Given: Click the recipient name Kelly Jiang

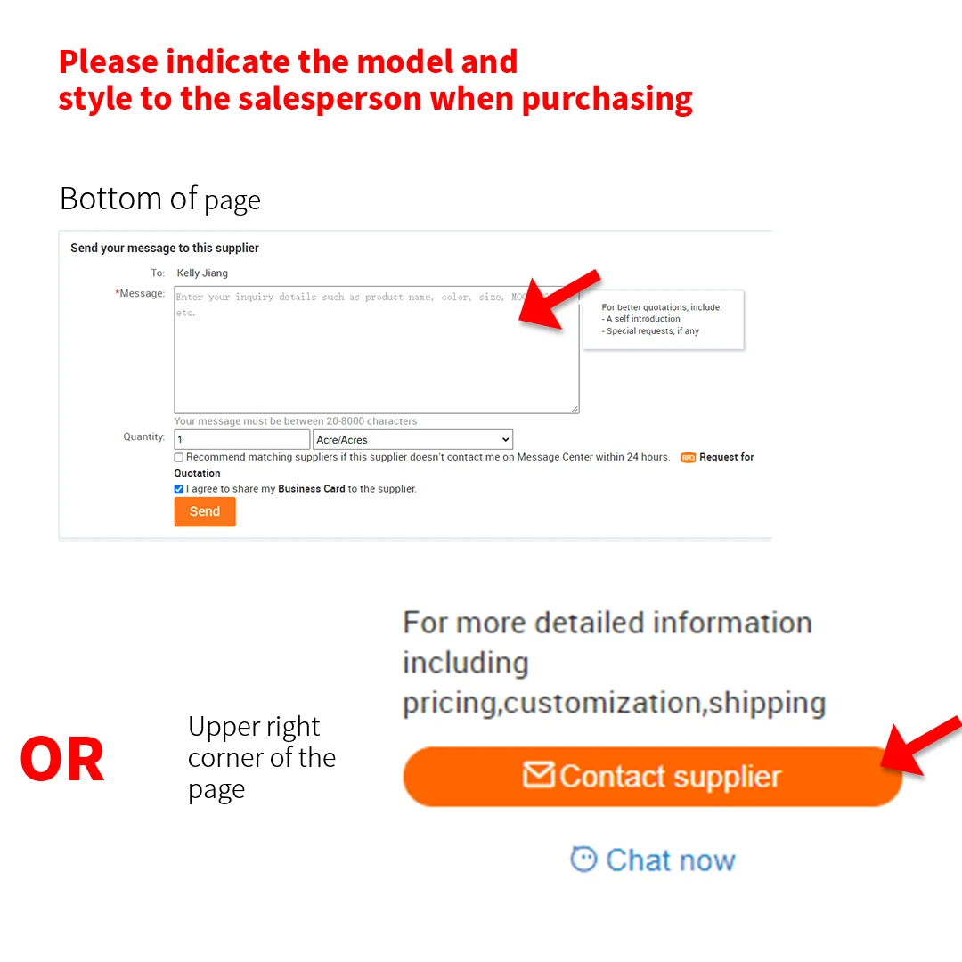Looking at the screenshot, I should coord(202,273).
